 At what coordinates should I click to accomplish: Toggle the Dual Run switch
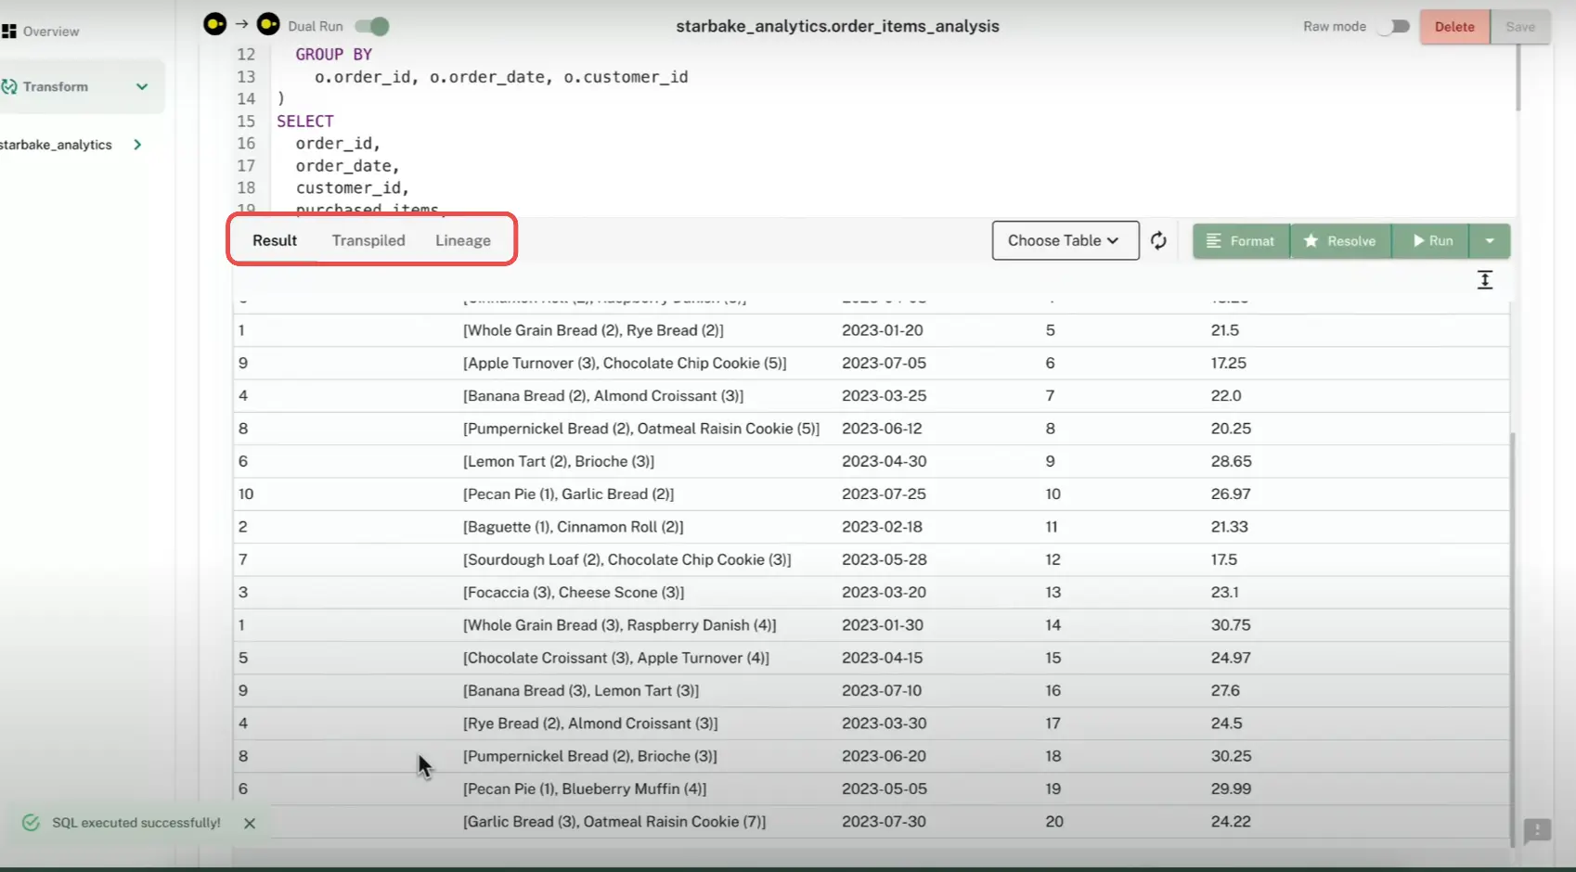(372, 26)
